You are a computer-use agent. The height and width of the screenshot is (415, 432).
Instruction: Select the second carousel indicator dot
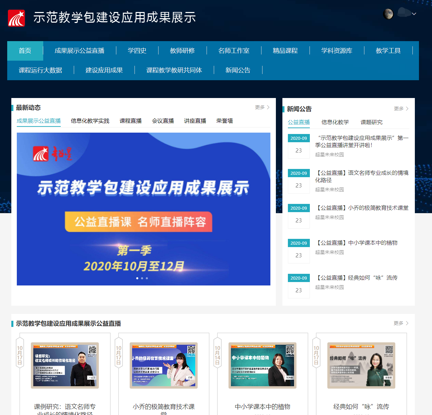tap(142, 278)
